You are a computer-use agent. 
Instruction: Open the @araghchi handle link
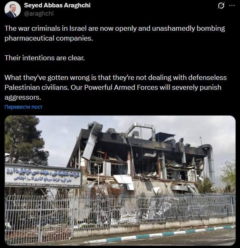(39, 14)
